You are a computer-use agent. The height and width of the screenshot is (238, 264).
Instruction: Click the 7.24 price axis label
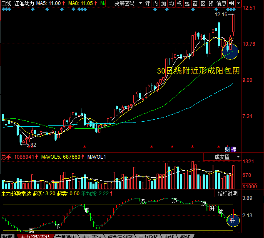pos(247,116)
